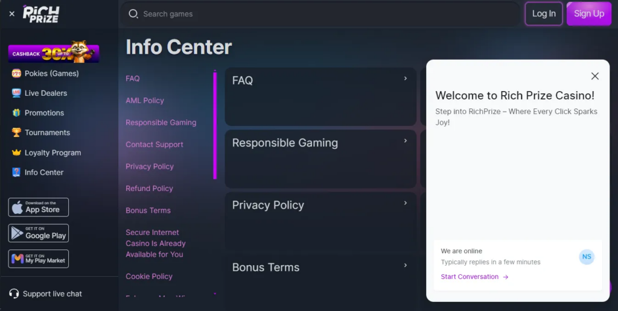Click the Promotions gift icon

tap(16, 113)
